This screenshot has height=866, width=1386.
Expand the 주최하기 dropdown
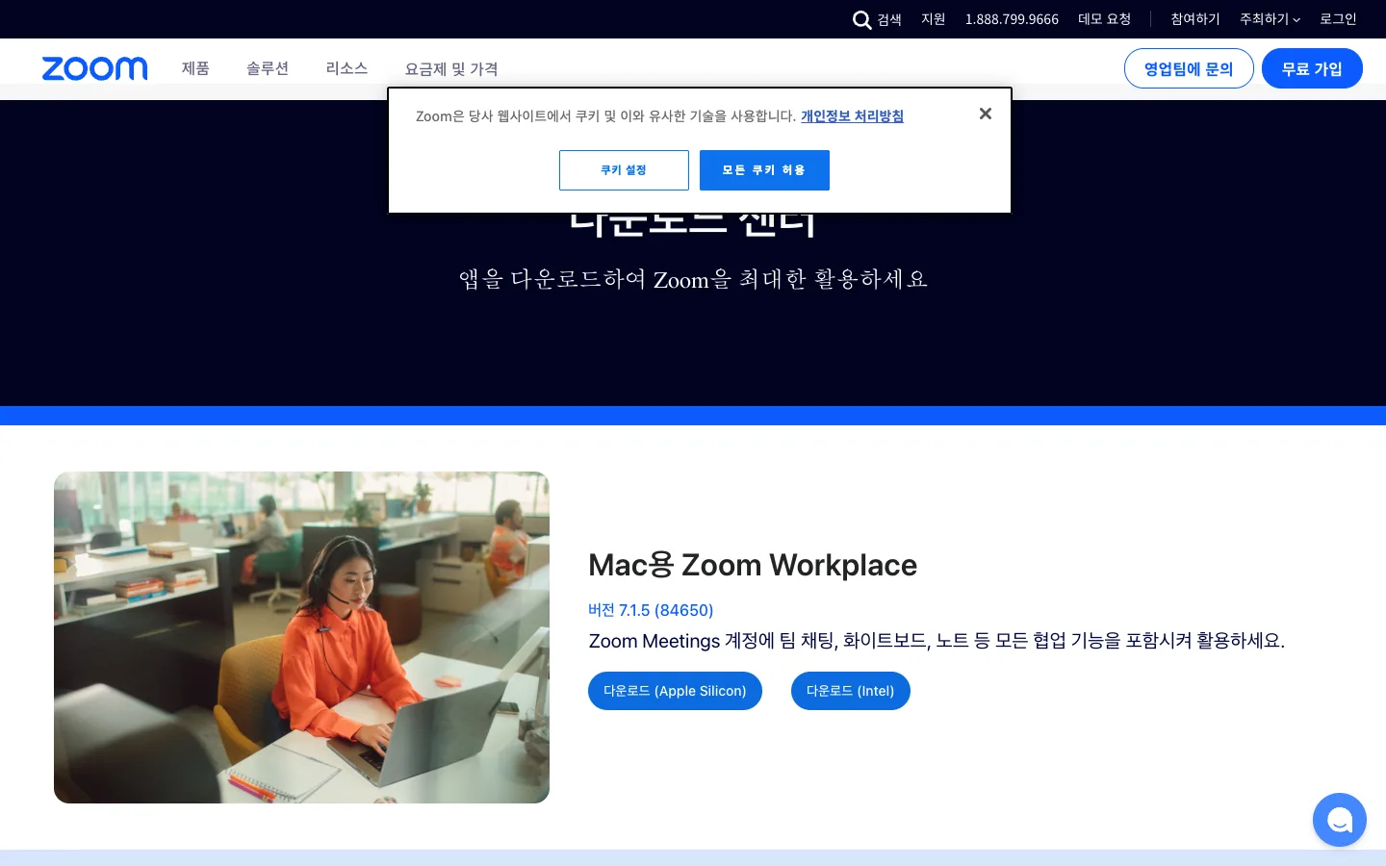[x=1270, y=19]
